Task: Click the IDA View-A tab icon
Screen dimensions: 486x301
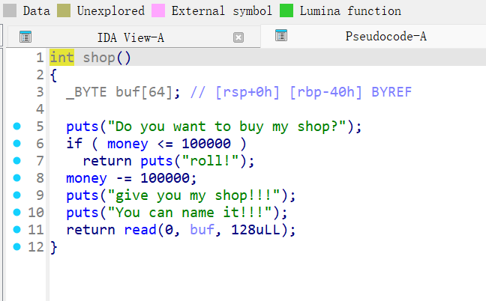Action: click(25, 37)
